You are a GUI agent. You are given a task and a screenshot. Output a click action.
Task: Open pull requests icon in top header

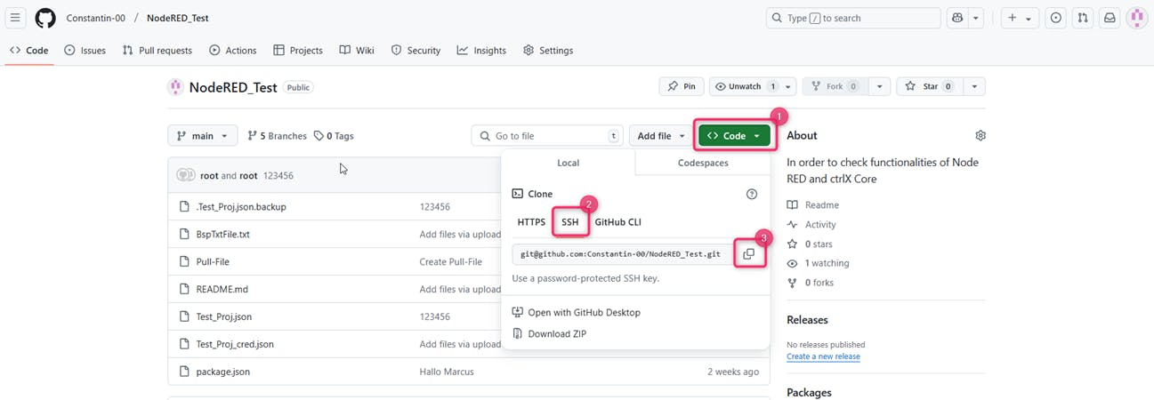[x=1082, y=18]
